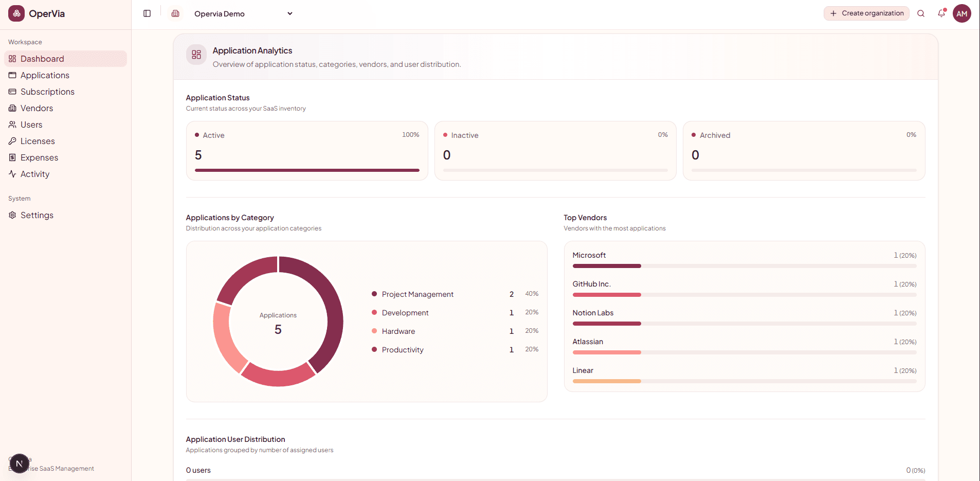Click the Linear vendor progress bar
The image size is (980, 481).
tap(745, 381)
